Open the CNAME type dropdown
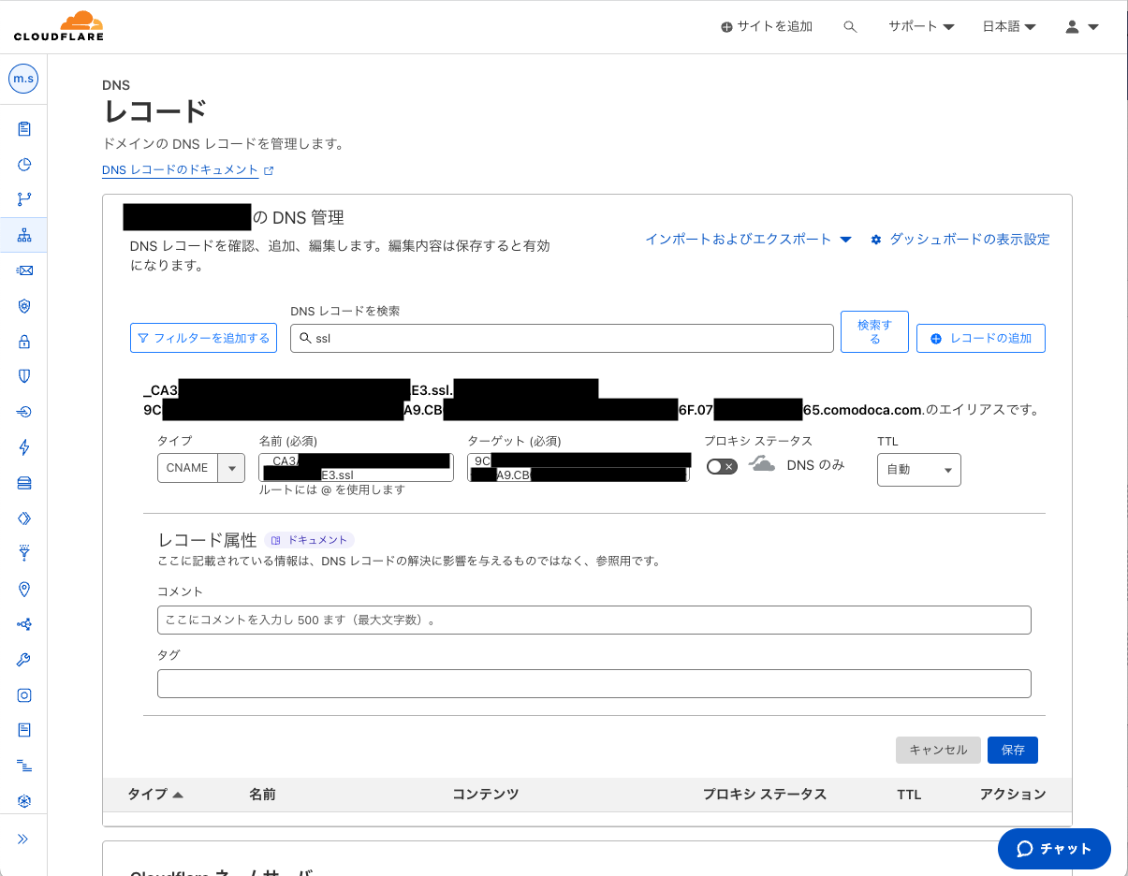Screen dimensions: 1128x876 point(200,468)
